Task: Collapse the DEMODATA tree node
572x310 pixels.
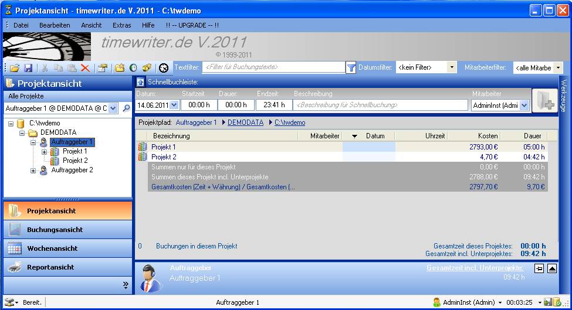Action: pos(22,133)
